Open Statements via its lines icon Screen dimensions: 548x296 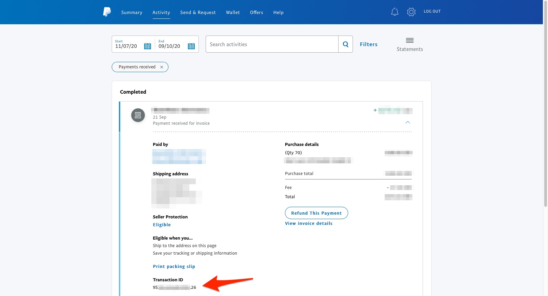(410, 40)
